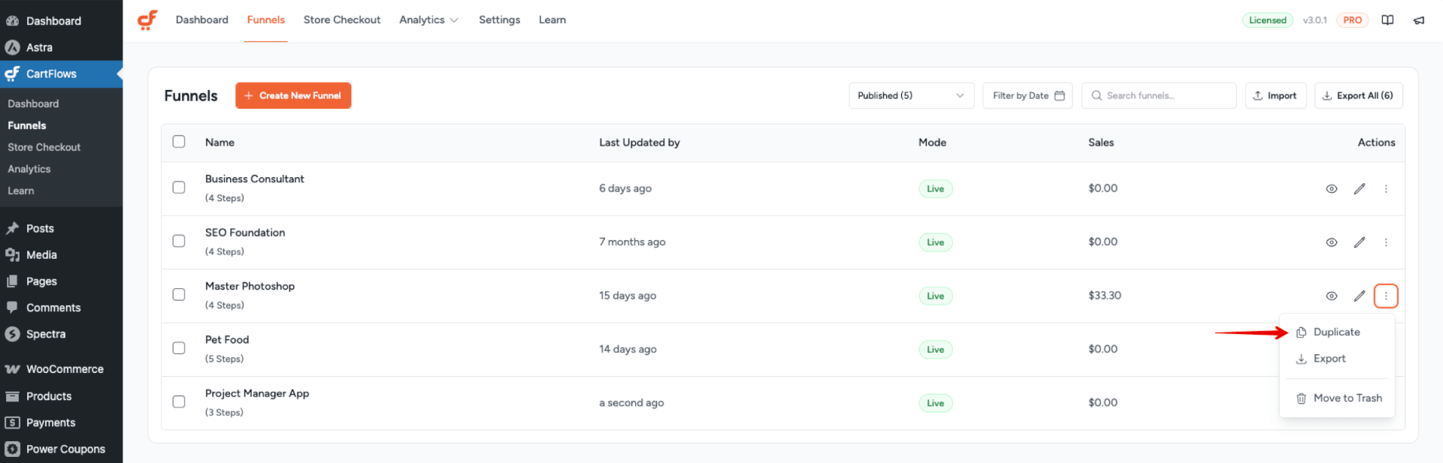Tick the SEO Foundation checkbox
Screen dimensions: 1443x463
coord(179,241)
